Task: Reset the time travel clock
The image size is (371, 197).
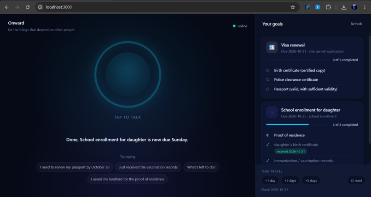Action: (356, 180)
